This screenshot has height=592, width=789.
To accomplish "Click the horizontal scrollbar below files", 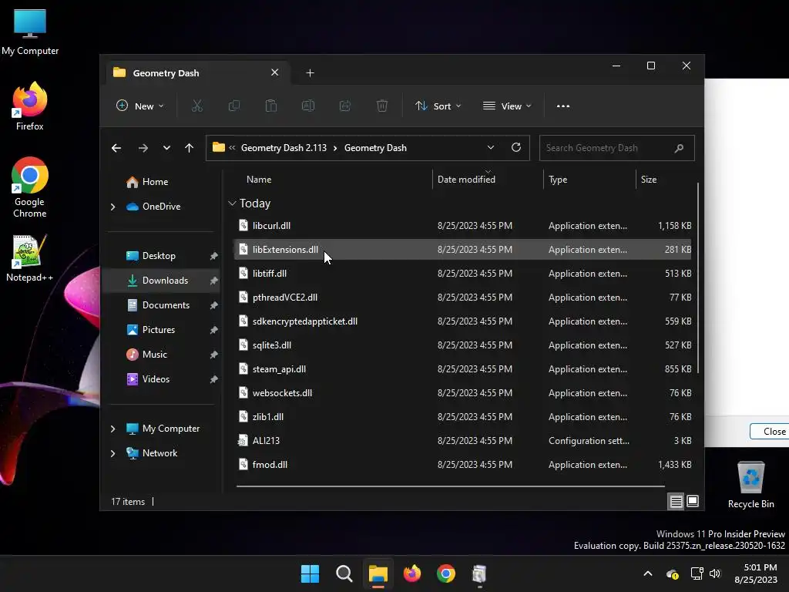I will [451, 486].
